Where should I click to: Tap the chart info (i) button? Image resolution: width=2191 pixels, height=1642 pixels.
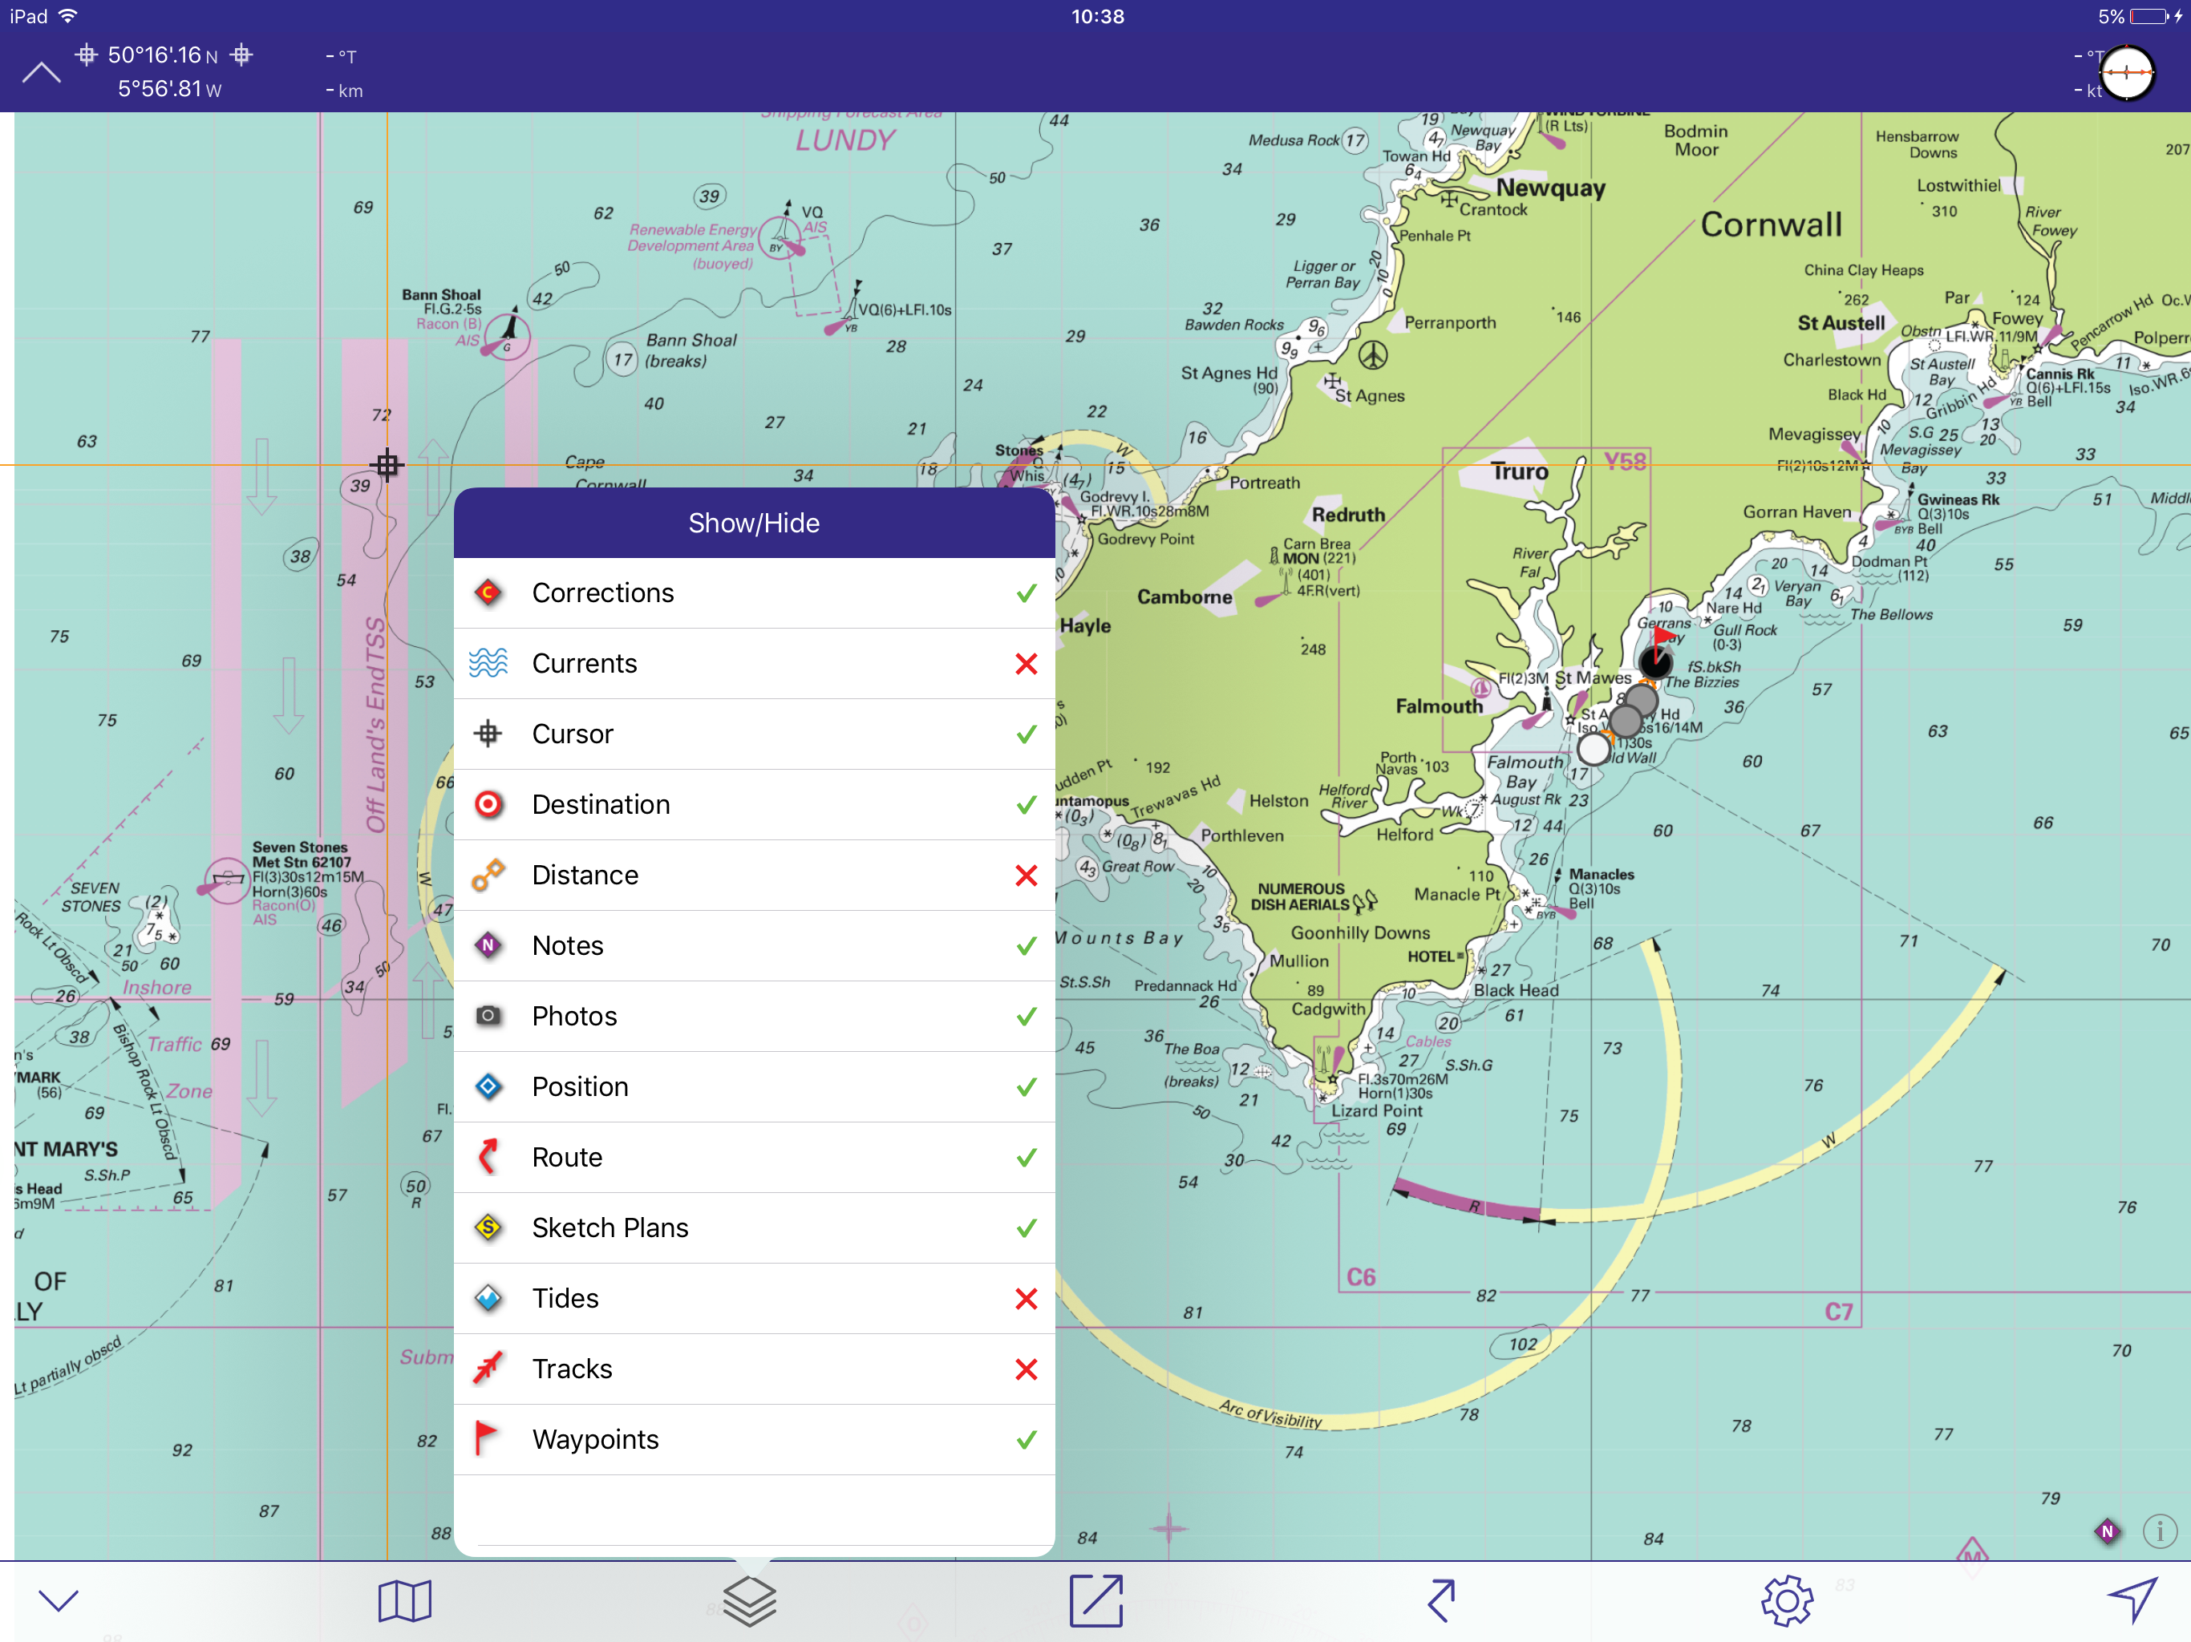tap(2159, 1531)
